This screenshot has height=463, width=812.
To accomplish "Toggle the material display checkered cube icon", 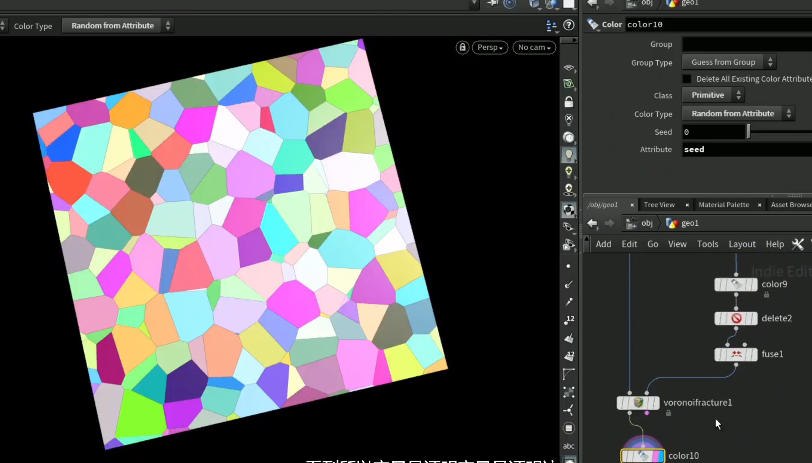I will point(569,210).
